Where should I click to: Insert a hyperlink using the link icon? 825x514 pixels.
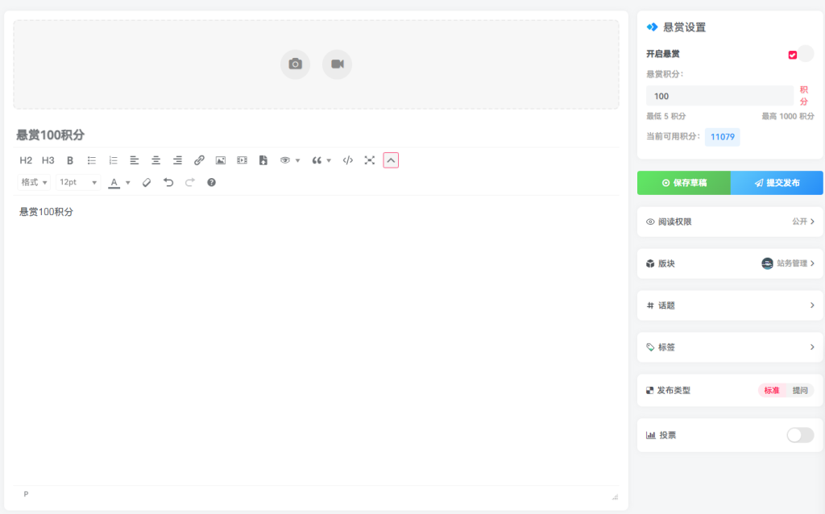point(199,160)
